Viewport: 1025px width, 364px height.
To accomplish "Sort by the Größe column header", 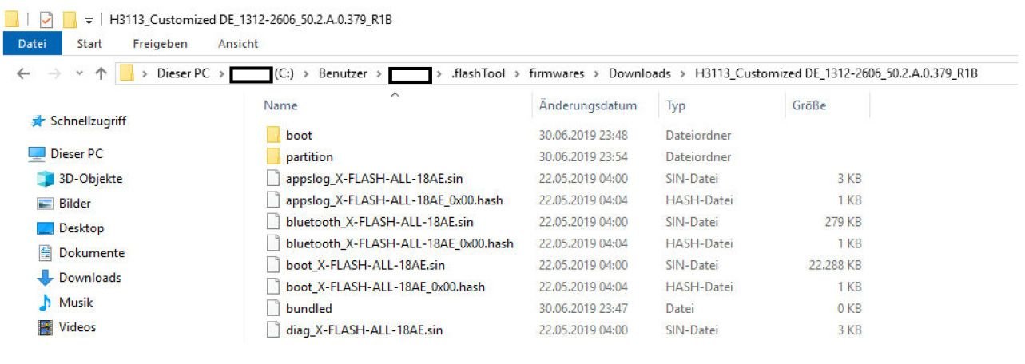I will point(809,105).
